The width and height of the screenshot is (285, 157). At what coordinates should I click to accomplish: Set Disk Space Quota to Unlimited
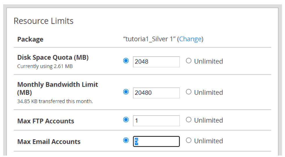click(189, 61)
